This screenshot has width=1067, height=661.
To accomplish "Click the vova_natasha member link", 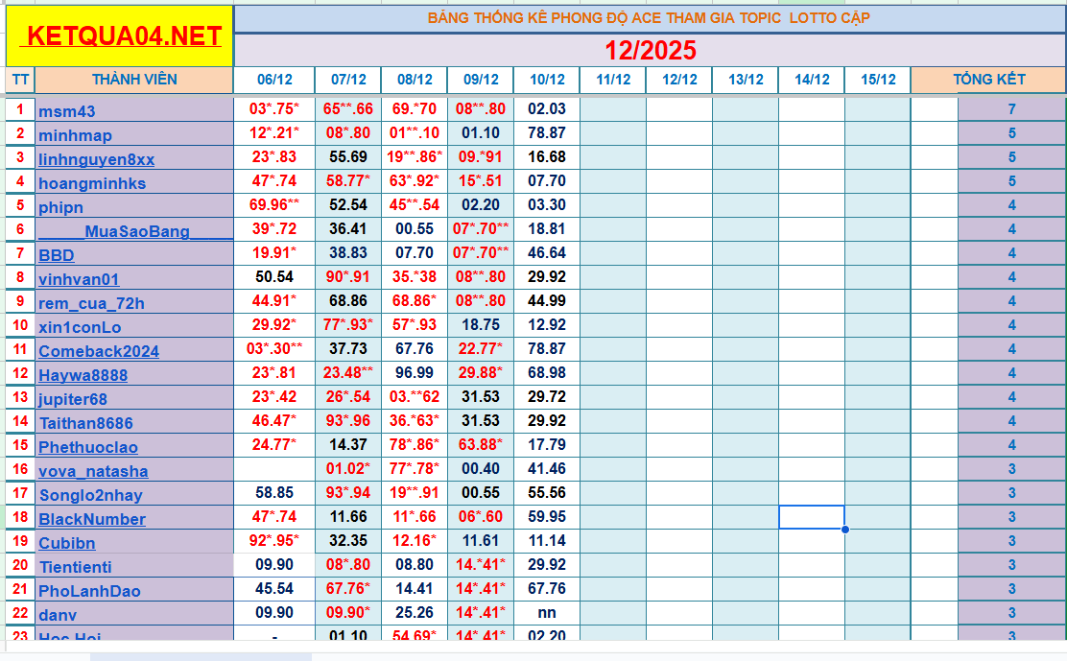I will tap(93, 471).
